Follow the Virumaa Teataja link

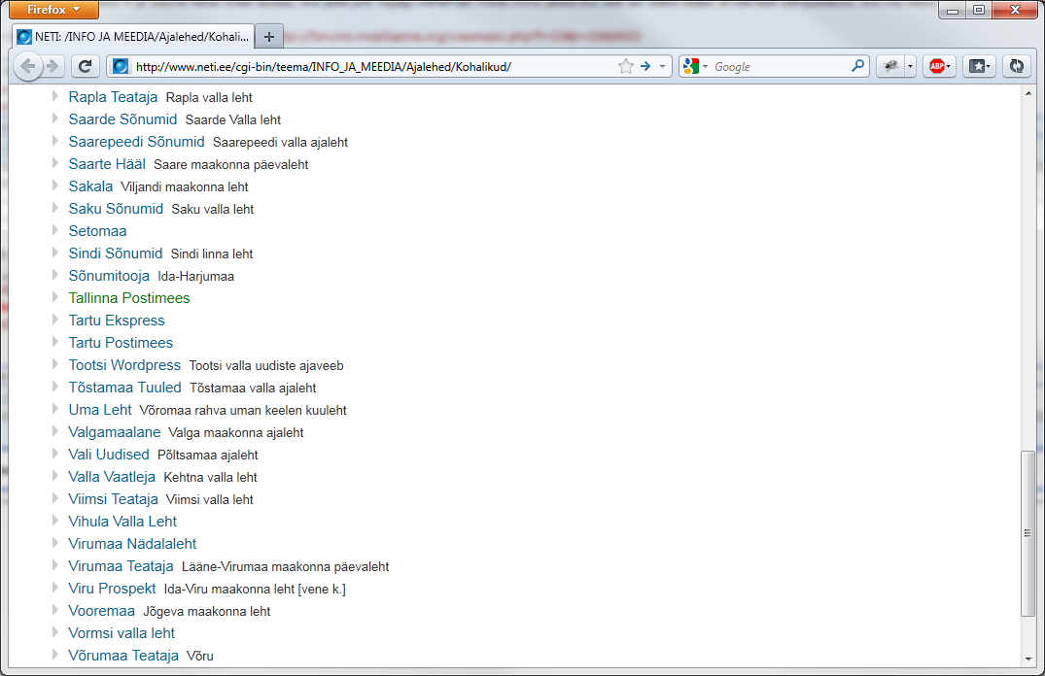(122, 566)
